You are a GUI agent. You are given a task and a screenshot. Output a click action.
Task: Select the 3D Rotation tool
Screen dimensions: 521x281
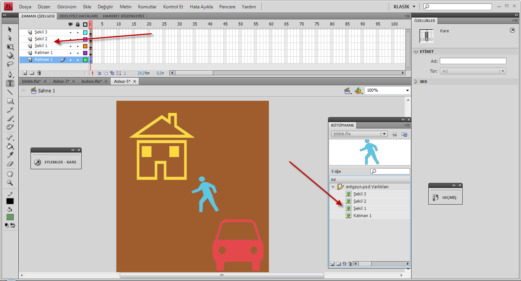point(10,56)
